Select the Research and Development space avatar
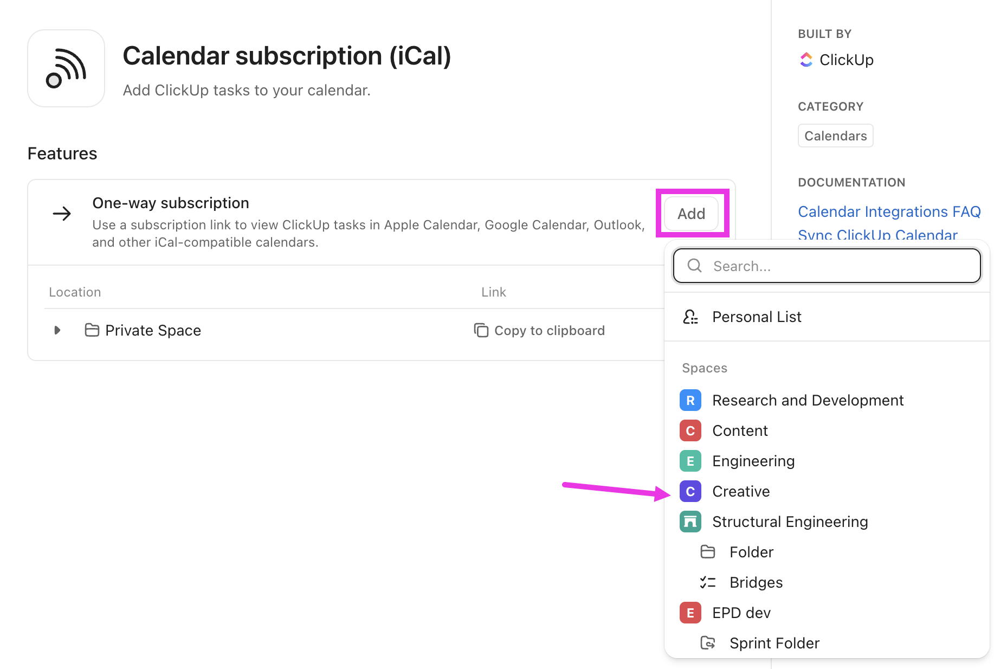 click(690, 400)
